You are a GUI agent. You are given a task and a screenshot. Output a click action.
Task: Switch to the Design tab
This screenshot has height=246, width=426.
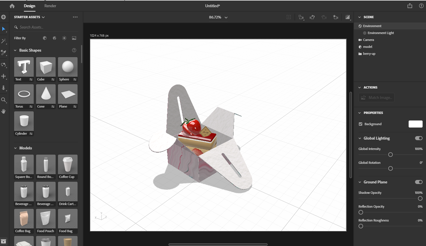coord(29,6)
